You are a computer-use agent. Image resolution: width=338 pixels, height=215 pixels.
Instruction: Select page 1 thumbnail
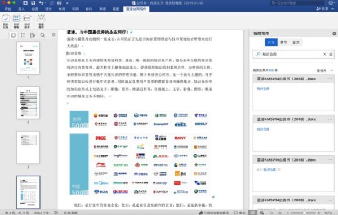[28, 58]
